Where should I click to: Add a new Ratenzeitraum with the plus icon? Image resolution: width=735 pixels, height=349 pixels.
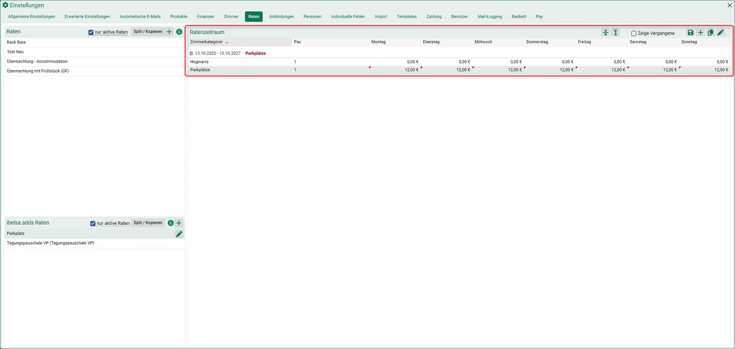pos(701,33)
